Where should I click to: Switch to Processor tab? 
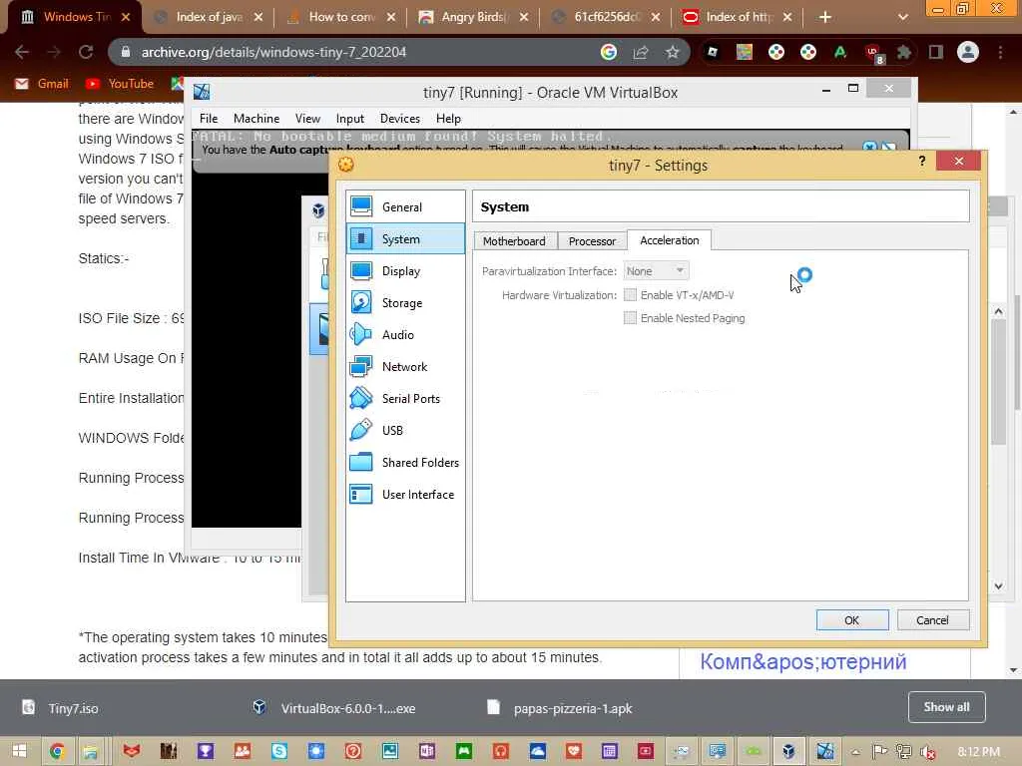point(592,241)
